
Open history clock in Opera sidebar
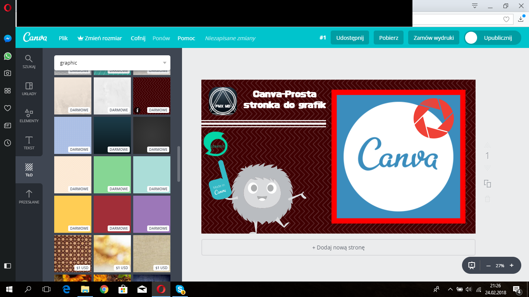8,143
